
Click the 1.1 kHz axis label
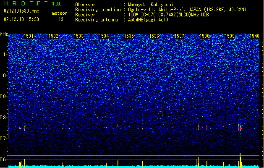(x=3, y=55)
